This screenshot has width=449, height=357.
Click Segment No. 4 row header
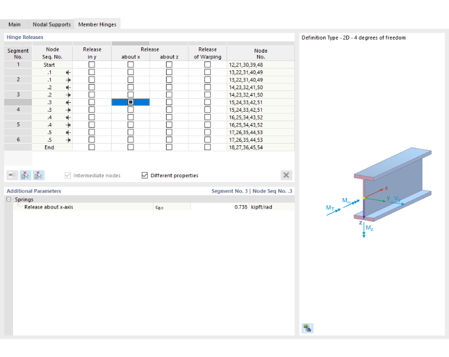[x=18, y=110]
